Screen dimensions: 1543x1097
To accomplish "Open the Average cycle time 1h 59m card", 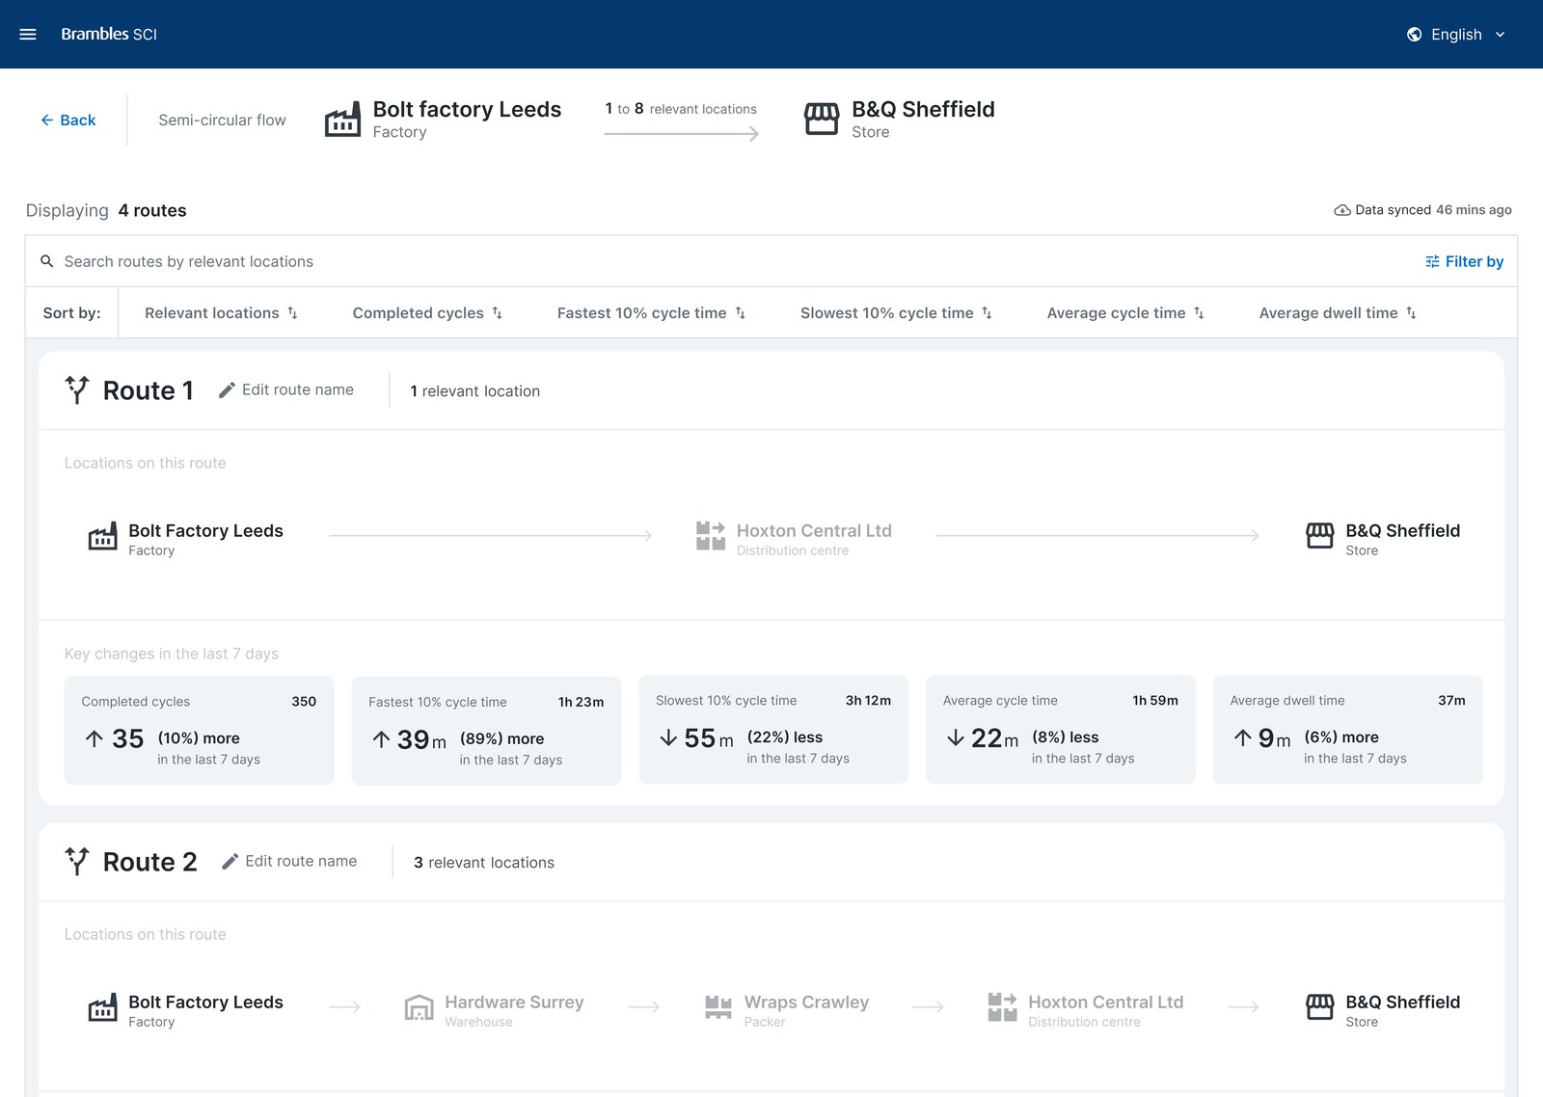I will pyautogui.click(x=1061, y=730).
